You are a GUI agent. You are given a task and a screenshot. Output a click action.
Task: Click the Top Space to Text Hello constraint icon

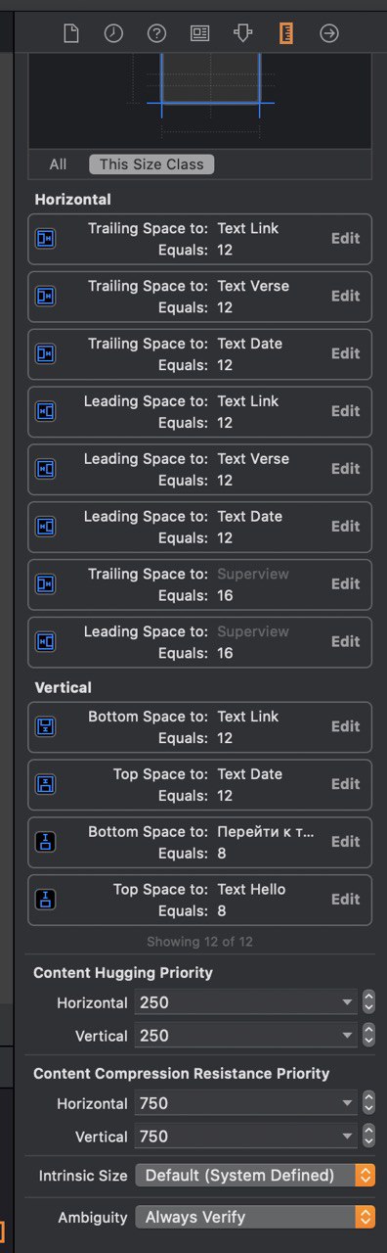point(46,900)
